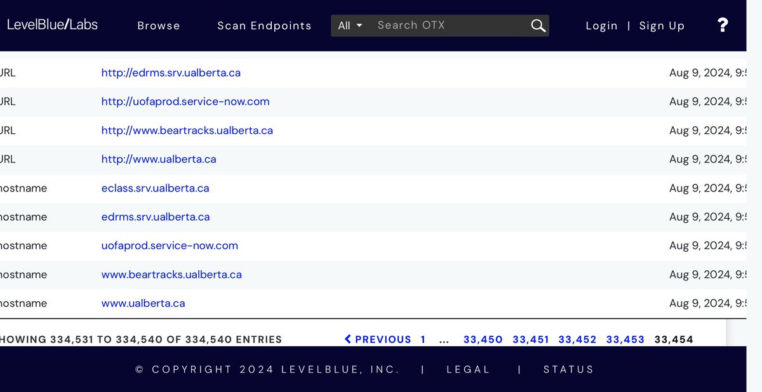Click the Sign Up link
This screenshot has width=762, height=392.
tap(662, 26)
